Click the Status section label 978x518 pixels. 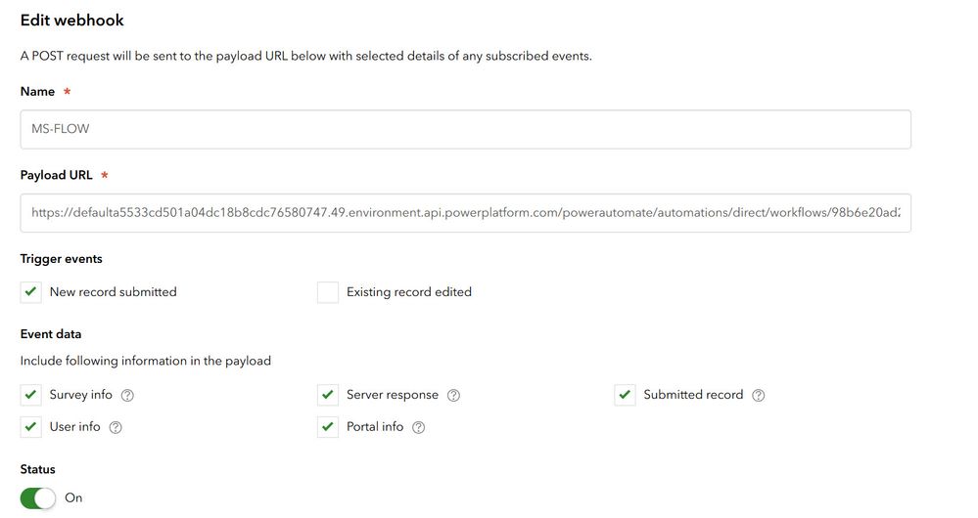[38, 470]
